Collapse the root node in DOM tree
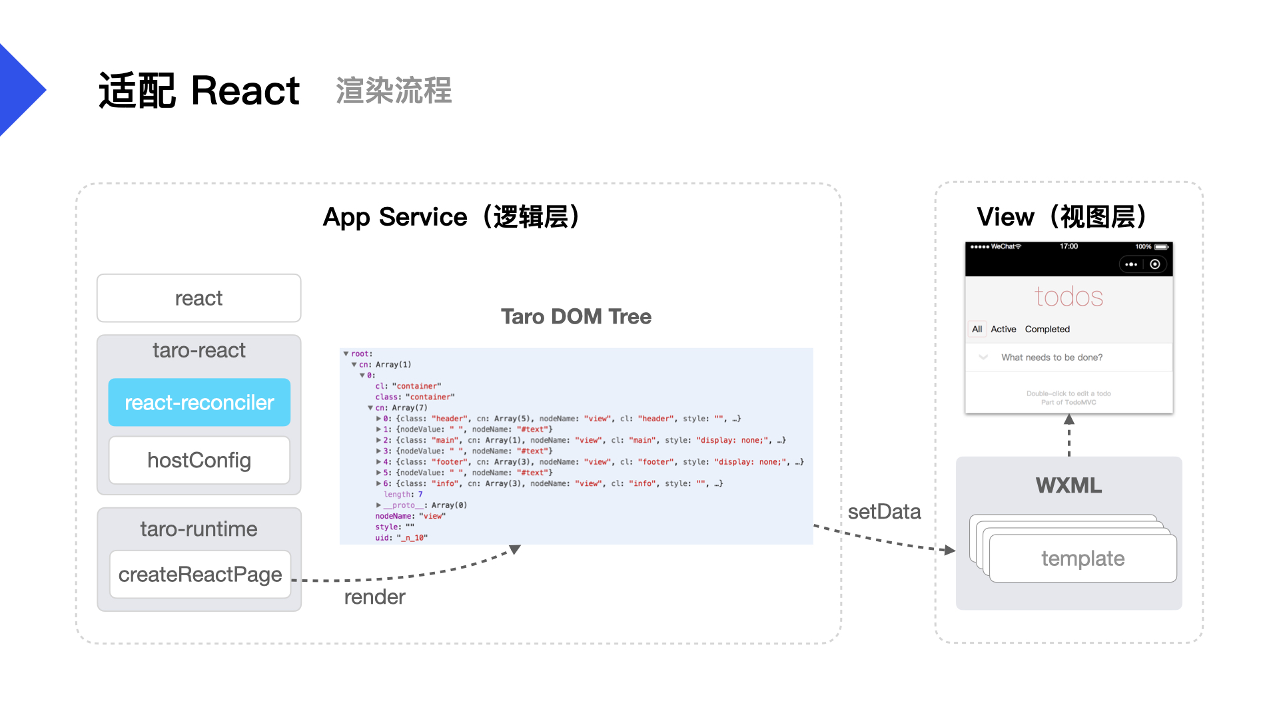 coord(346,354)
